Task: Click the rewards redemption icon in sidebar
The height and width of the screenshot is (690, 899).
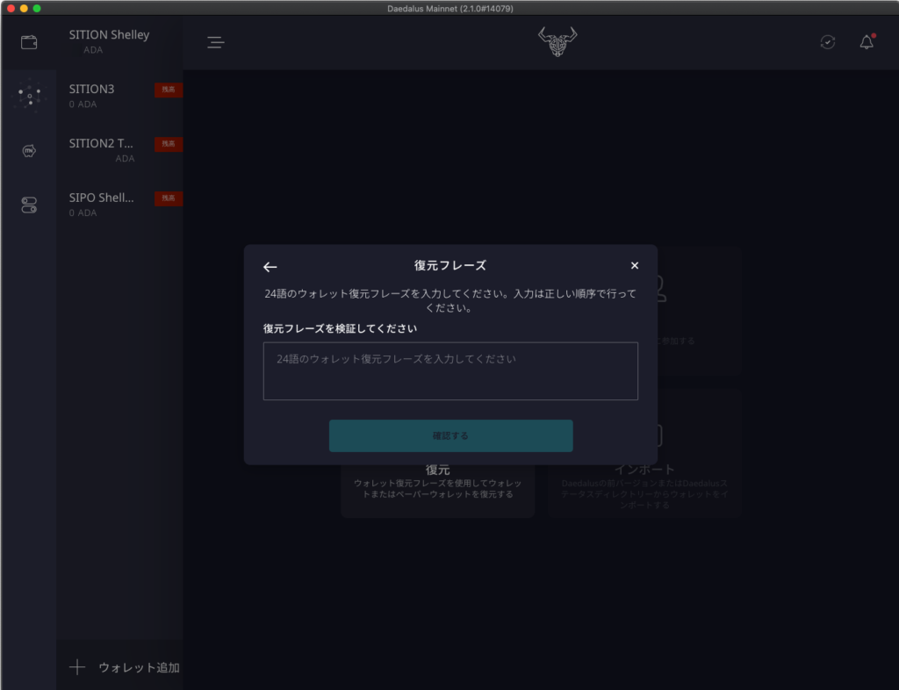Action: 29,151
